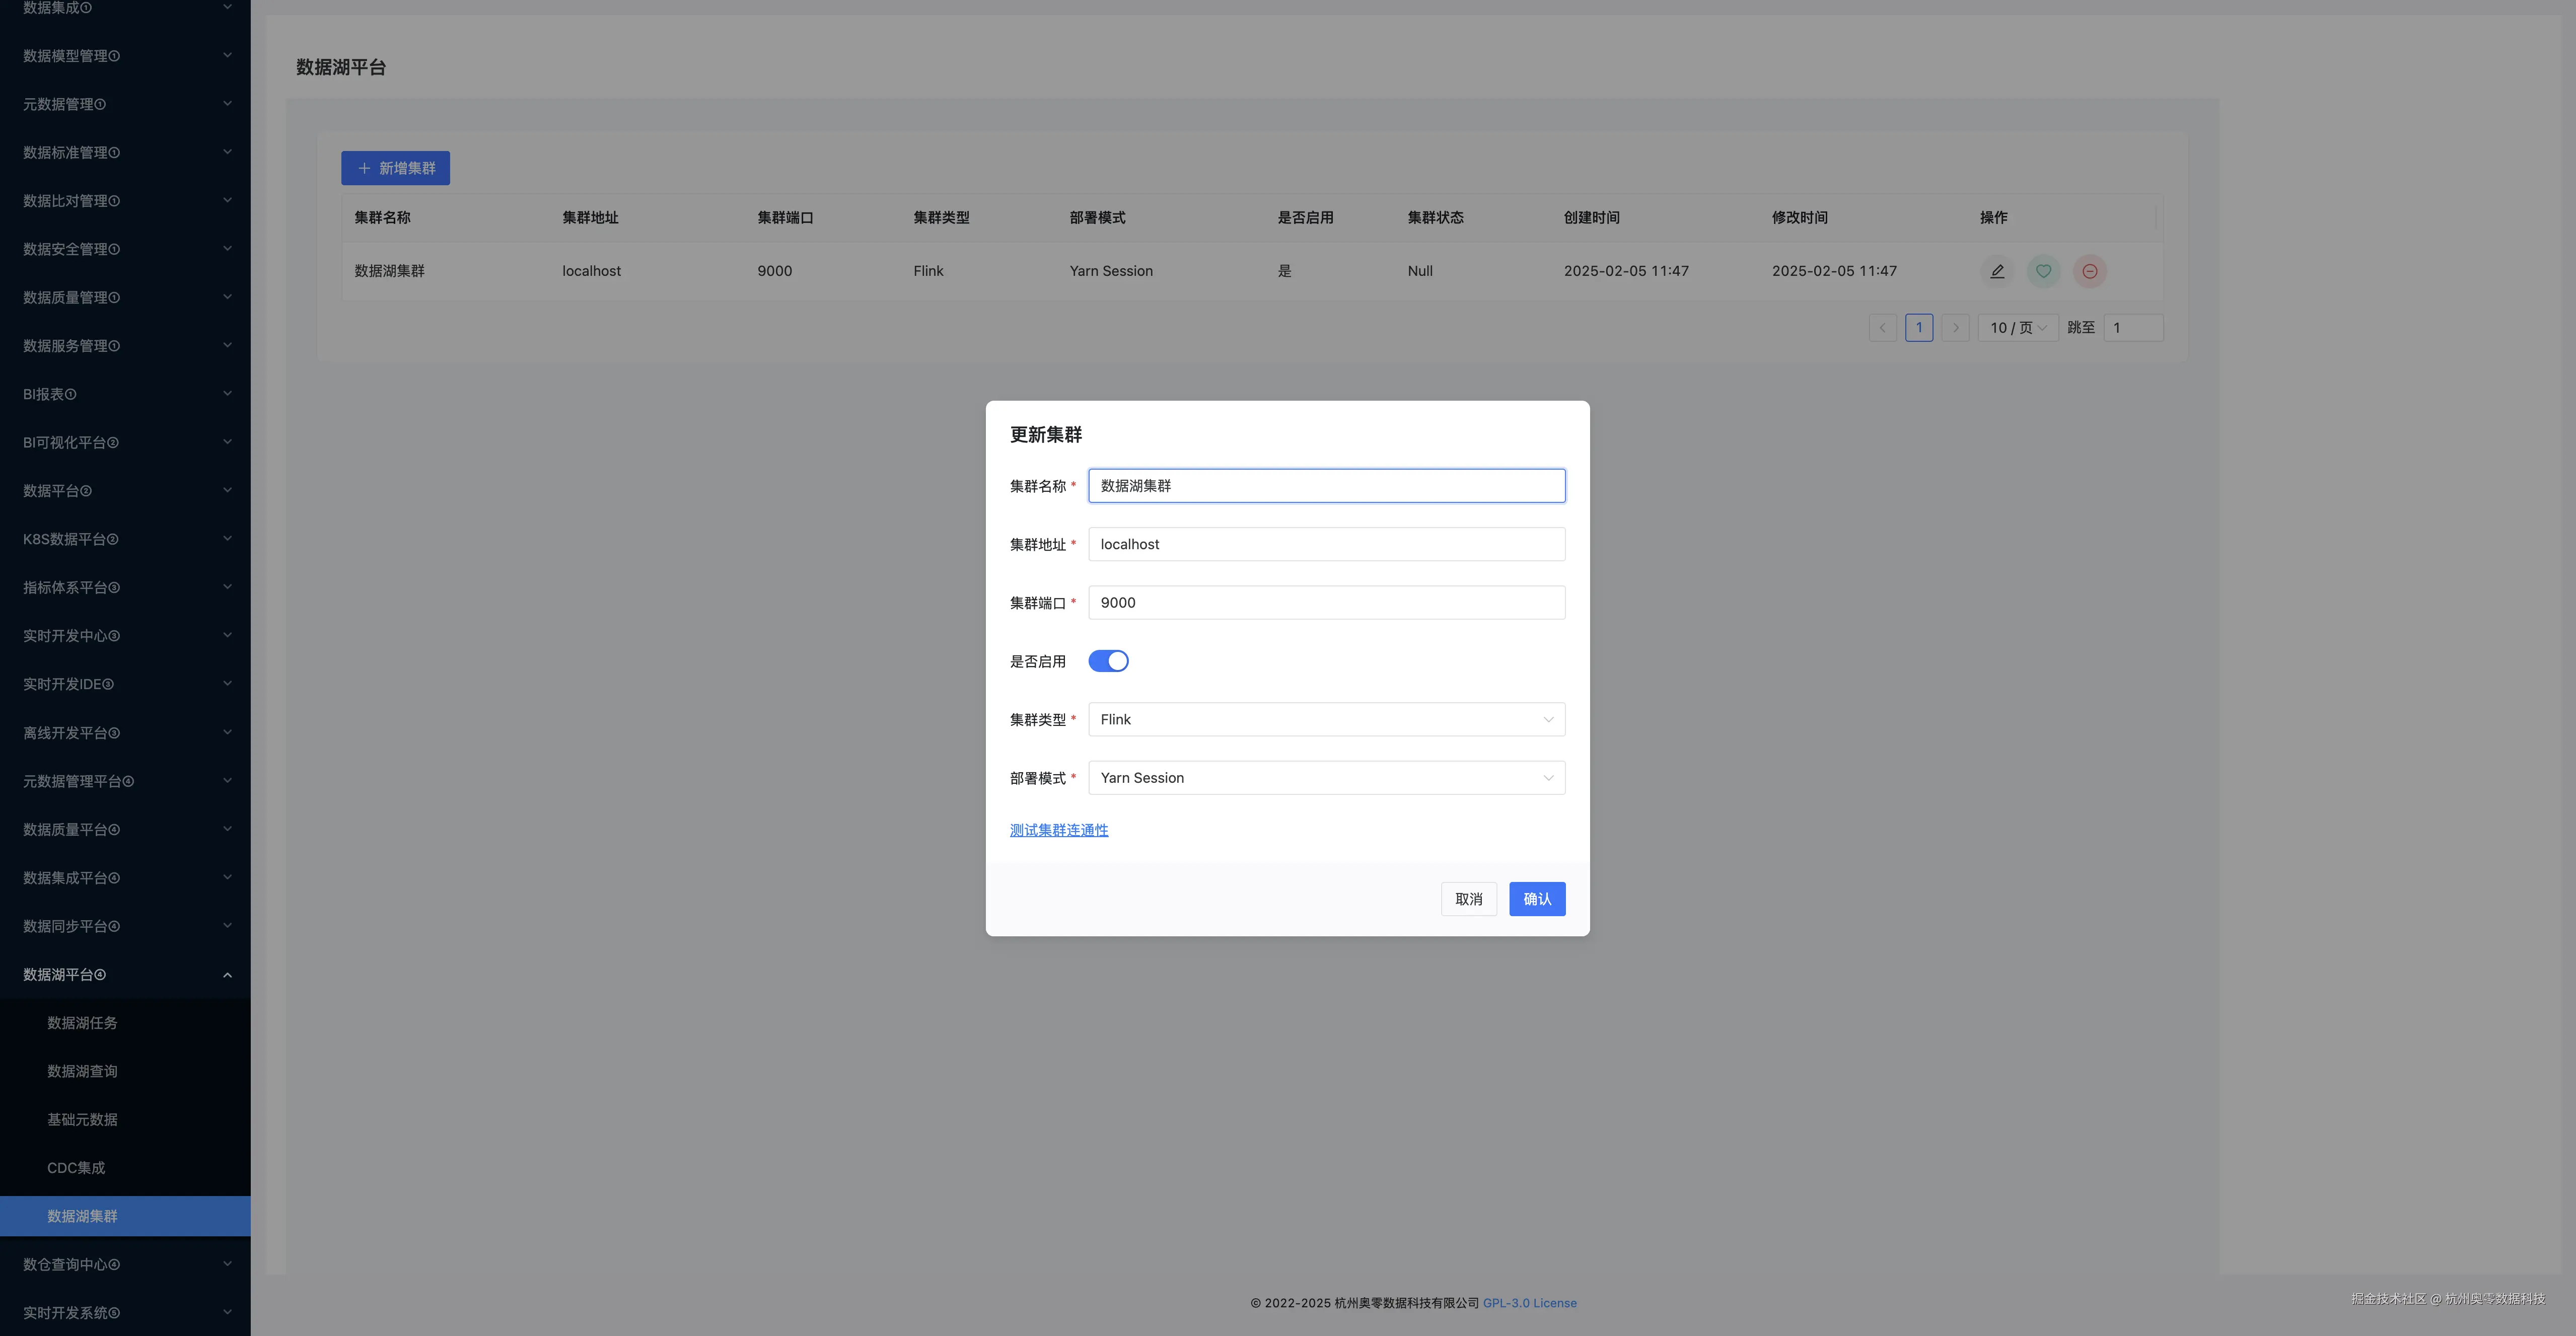Expand the 指标体系平台 sidebar menu
The image size is (2576, 1336).
point(125,588)
